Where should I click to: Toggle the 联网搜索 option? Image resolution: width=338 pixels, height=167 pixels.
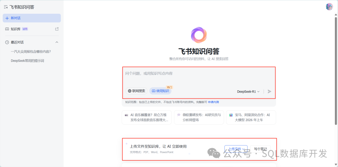[136, 91]
